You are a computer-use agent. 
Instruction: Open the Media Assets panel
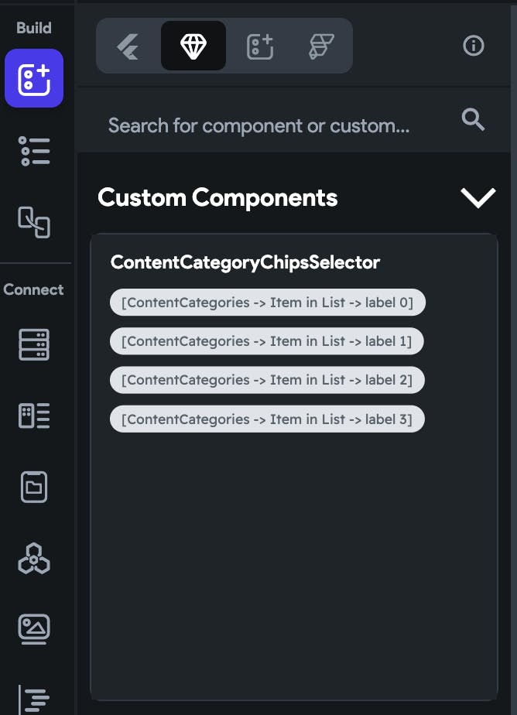pyautogui.click(x=34, y=629)
